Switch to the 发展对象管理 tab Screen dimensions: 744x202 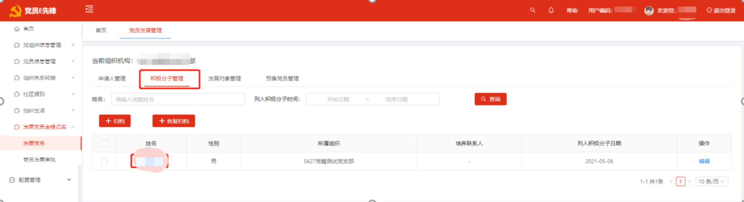[x=224, y=79]
